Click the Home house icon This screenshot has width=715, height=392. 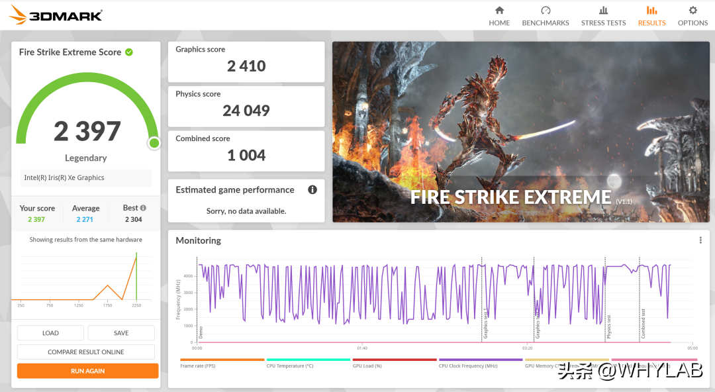[x=499, y=10]
